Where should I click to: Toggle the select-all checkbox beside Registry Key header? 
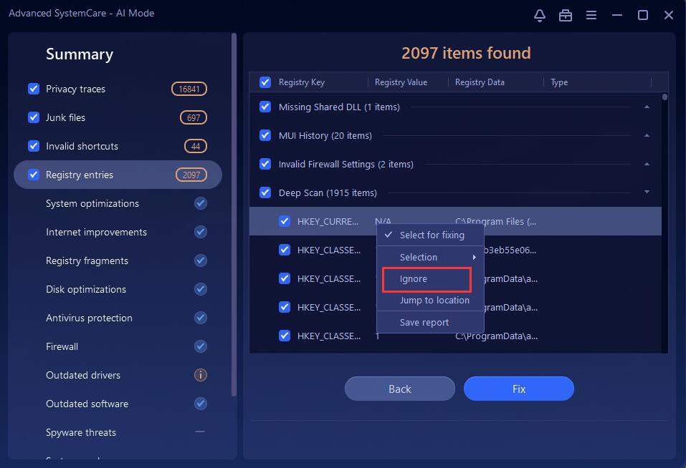click(x=265, y=82)
